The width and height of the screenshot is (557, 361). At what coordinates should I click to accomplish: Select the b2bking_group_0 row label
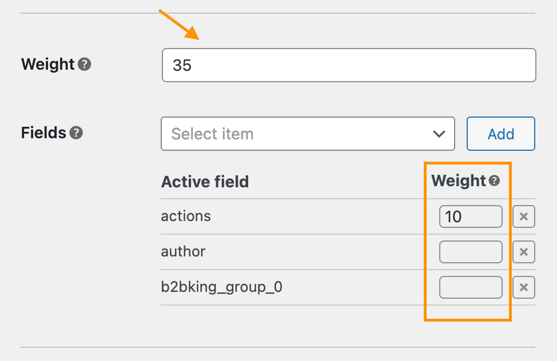(222, 287)
